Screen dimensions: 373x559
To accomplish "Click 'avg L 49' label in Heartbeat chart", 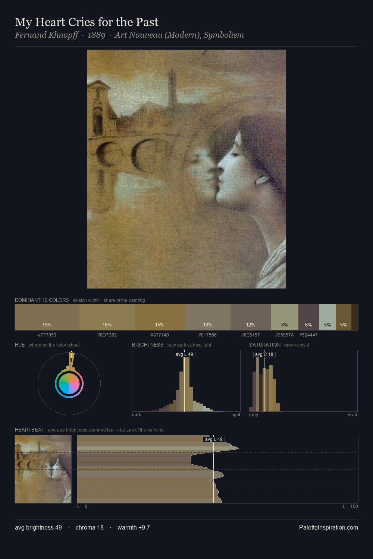I will 214,439.
